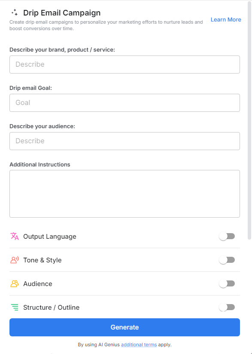Enable the Audience toggle switch

pyautogui.click(x=227, y=283)
